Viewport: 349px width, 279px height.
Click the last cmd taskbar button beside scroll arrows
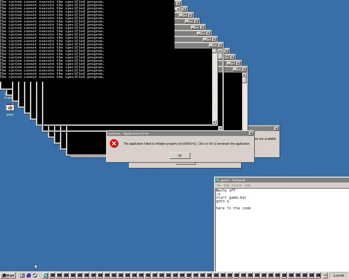pyautogui.click(x=318, y=275)
